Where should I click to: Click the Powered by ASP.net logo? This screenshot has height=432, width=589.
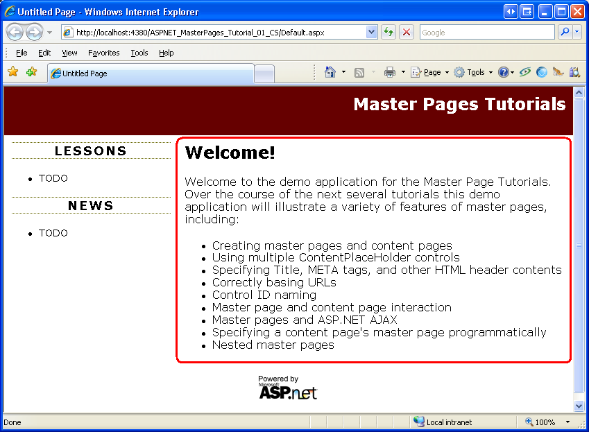pyautogui.click(x=288, y=388)
